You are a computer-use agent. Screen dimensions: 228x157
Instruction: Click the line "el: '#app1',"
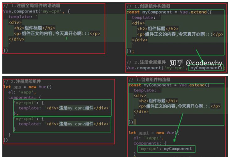click(x=149, y=138)
